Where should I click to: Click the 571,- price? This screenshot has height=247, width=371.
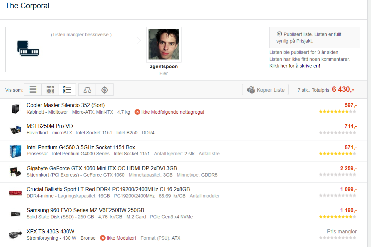point(351,147)
